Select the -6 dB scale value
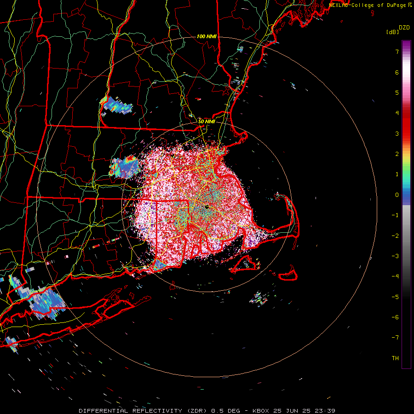The image size is (414, 414). (395, 317)
